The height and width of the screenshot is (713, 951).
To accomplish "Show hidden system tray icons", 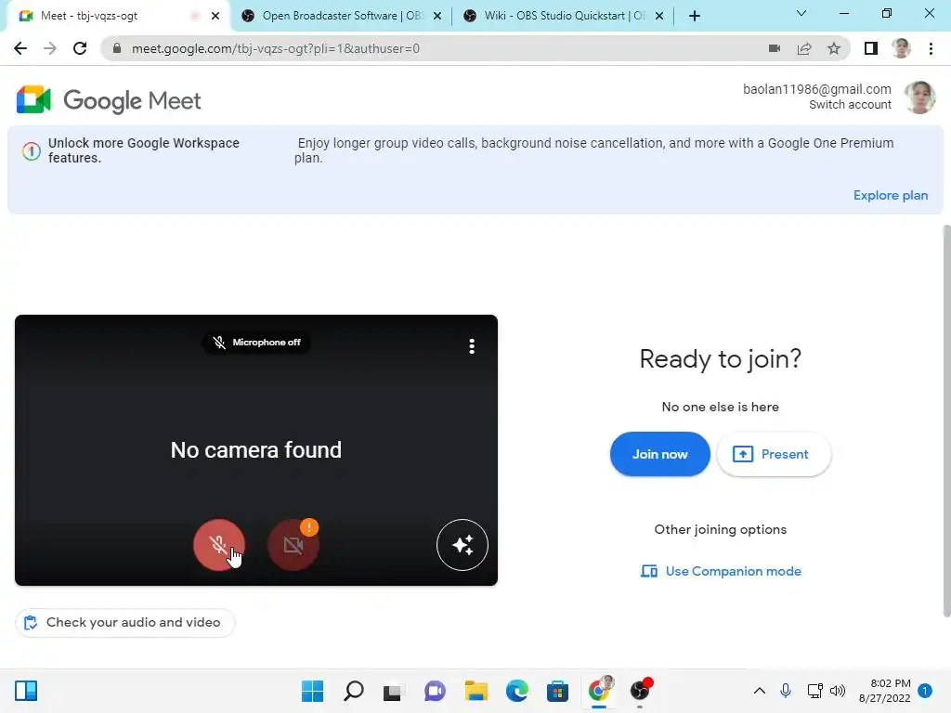I will (760, 691).
